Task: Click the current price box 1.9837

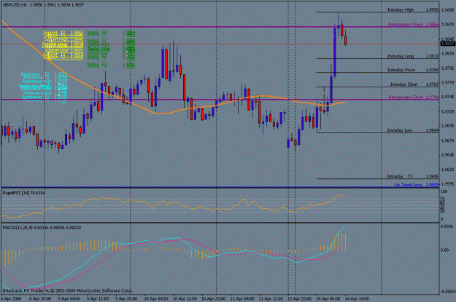Action: [x=447, y=44]
